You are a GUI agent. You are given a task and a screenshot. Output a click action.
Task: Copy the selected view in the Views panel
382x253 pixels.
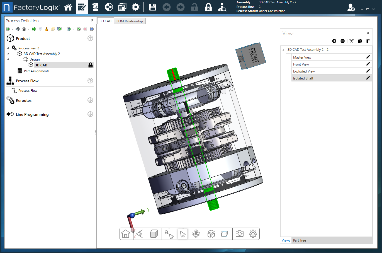point(360,41)
